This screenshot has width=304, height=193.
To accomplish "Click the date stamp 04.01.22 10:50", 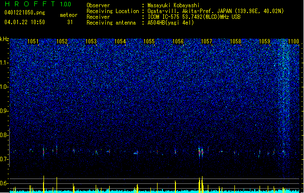I will [x=25, y=22].
